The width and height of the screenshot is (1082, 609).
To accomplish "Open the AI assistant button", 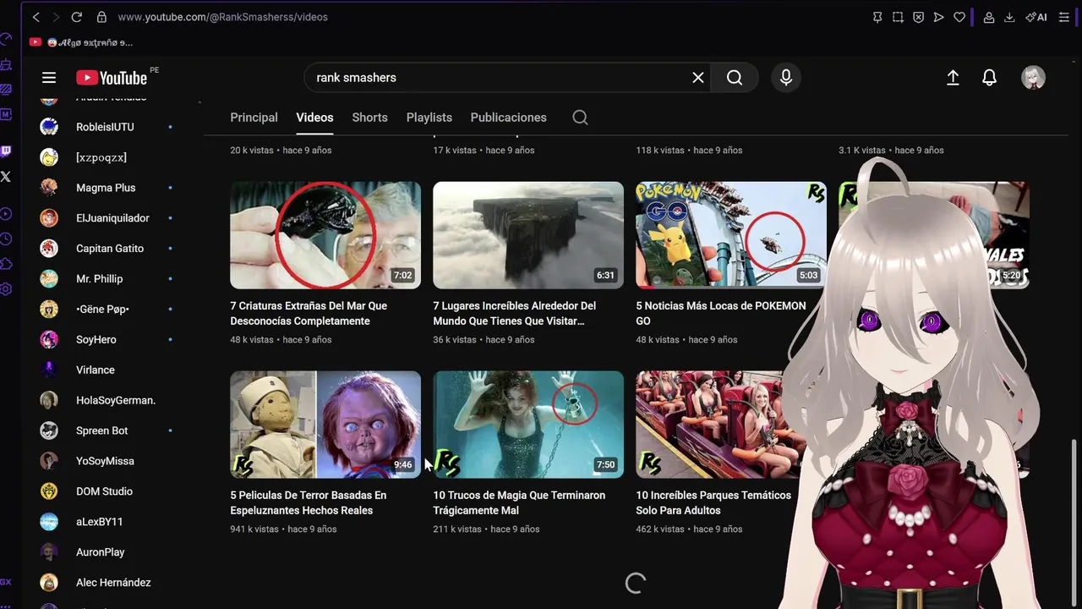I will (x=1036, y=17).
